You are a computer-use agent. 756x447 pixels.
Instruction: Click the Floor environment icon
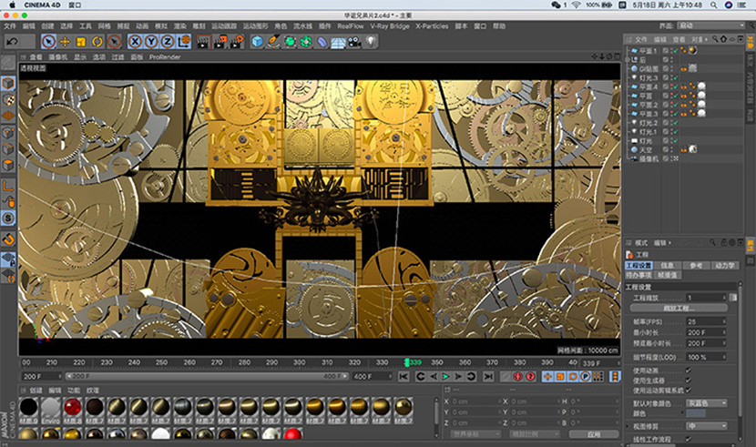(338, 42)
